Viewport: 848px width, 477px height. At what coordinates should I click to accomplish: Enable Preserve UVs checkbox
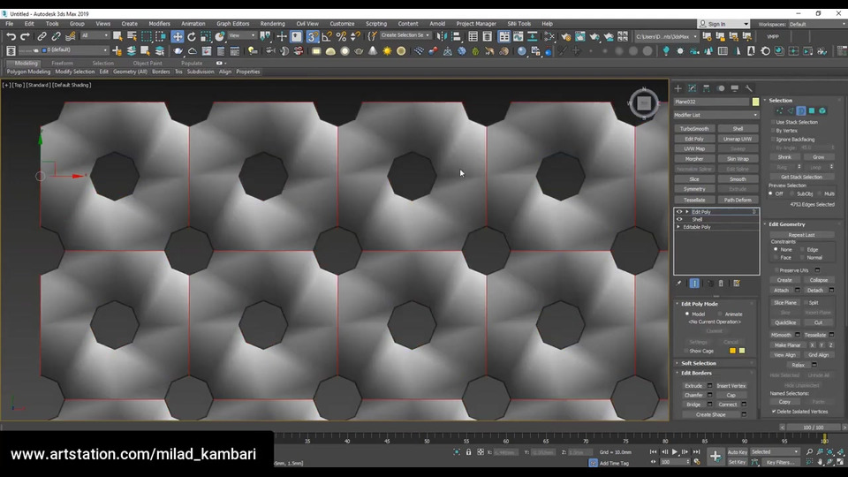pyautogui.click(x=777, y=270)
